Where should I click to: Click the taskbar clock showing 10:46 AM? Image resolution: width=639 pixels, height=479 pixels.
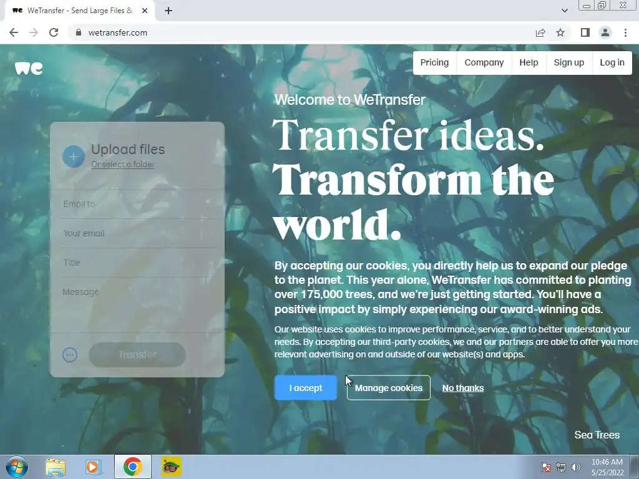pyautogui.click(x=607, y=467)
